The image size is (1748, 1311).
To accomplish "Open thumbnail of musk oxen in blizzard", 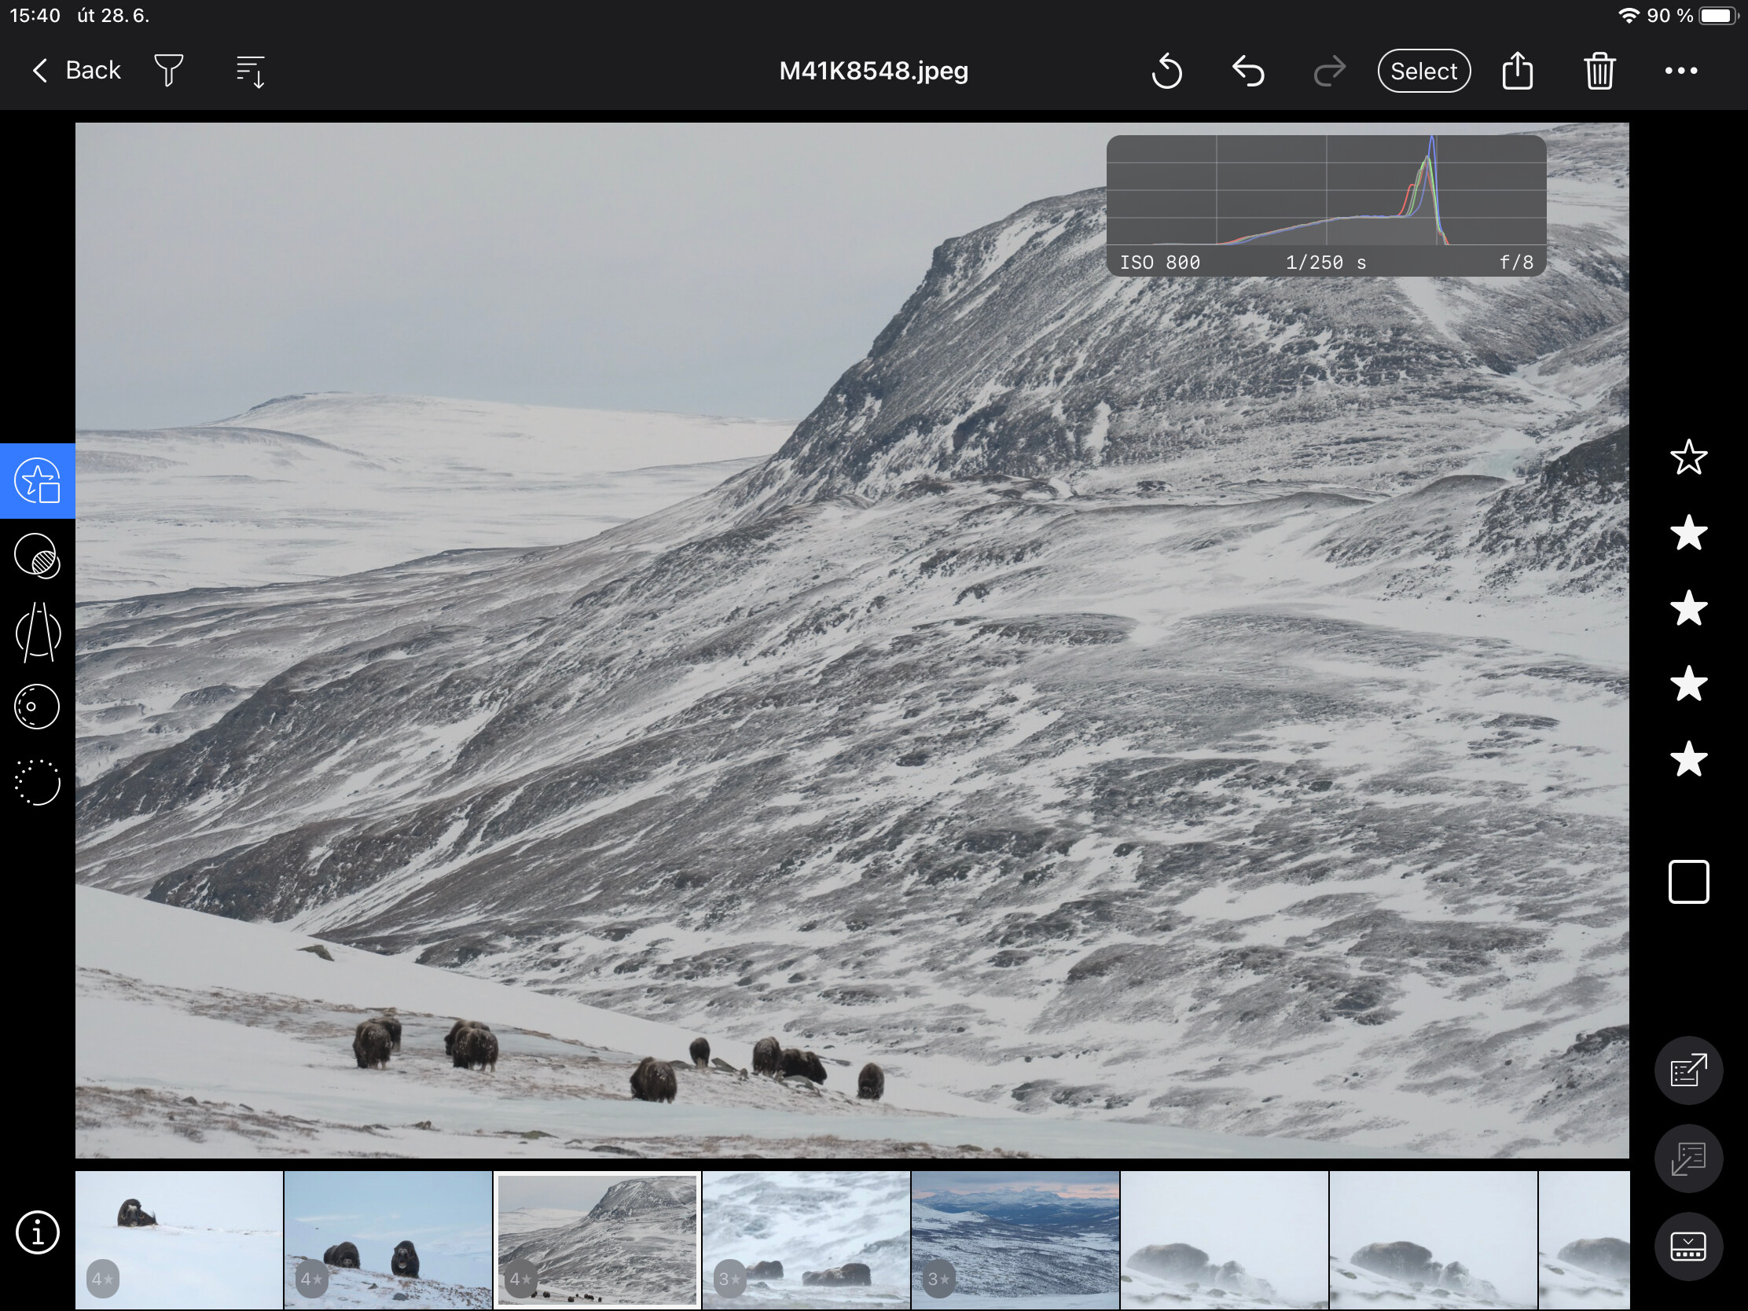I will [806, 1240].
